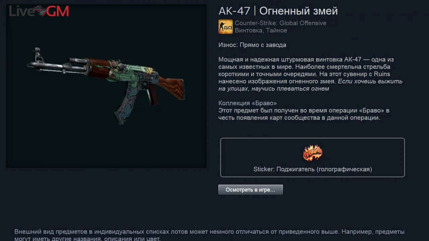Click the Поджигатель holographic sticker icon
This screenshot has height=241, width=429.
[x=312, y=153]
